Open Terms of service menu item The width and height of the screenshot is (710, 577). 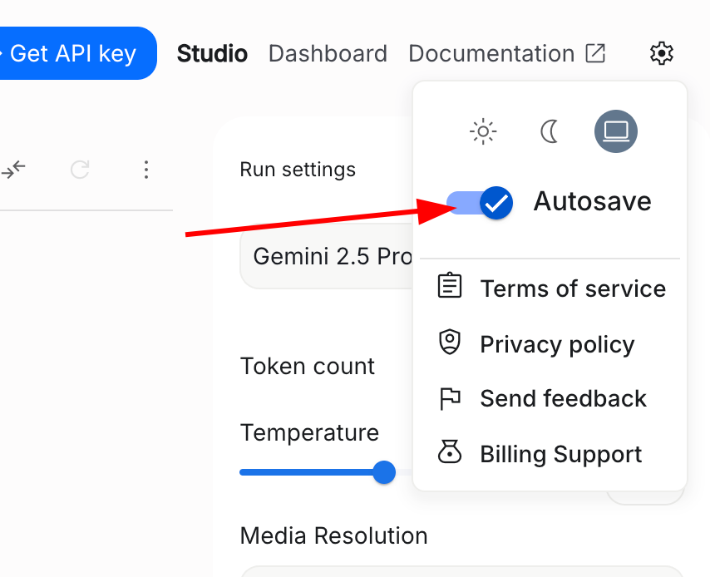[573, 288]
